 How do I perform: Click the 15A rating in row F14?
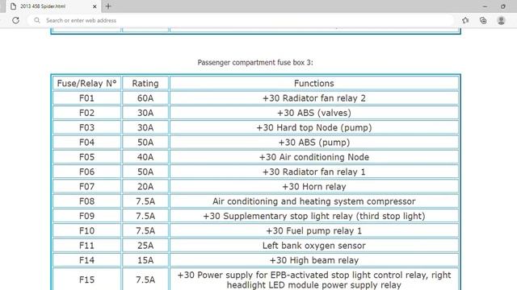click(145, 260)
